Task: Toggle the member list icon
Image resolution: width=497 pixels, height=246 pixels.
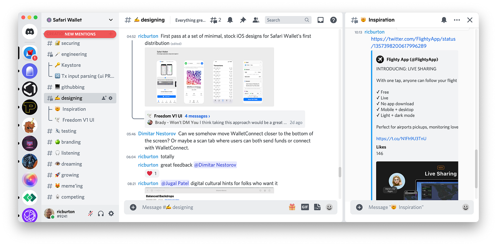Action: [x=256, y=20]
